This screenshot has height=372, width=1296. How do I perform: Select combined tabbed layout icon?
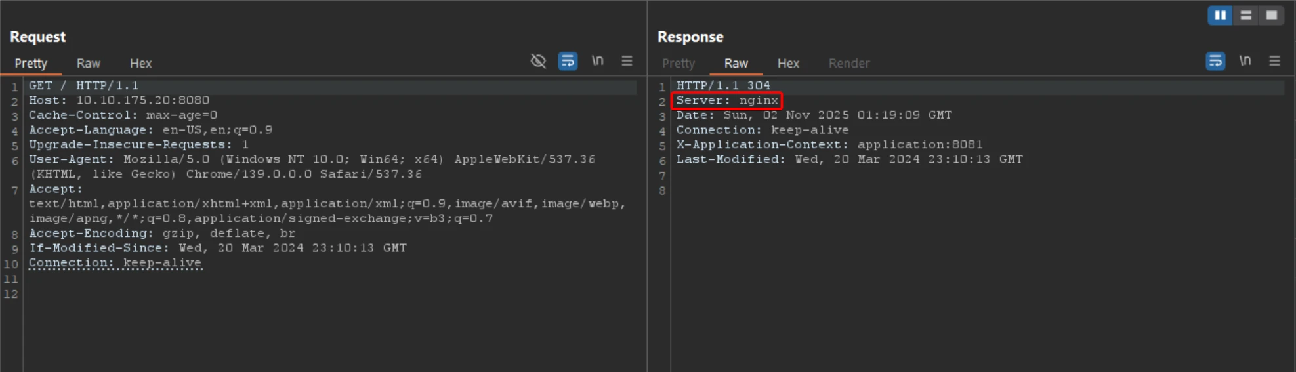tap(1271, 15)
